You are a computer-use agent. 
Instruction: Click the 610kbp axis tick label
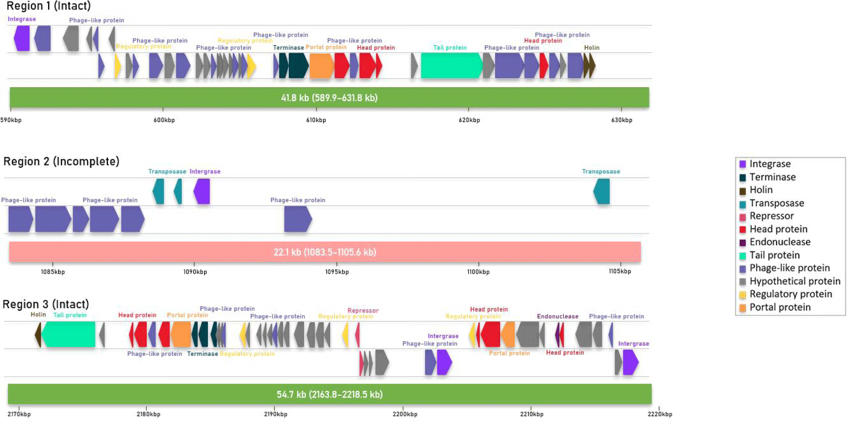pyautogui.click(x=316, y=120)
